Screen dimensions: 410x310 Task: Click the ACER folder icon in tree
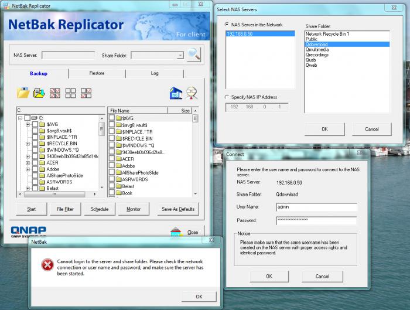click(42, 163)
